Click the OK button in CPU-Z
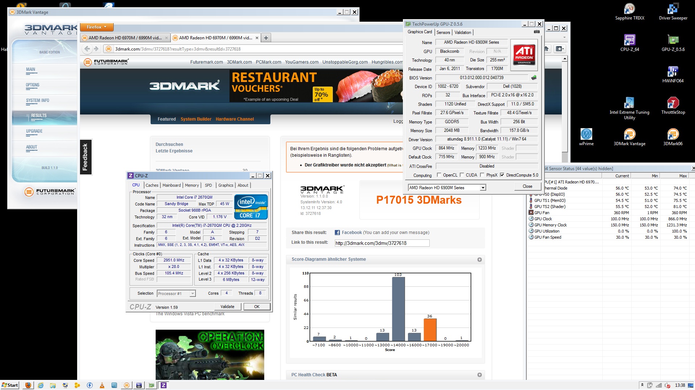This screenshot has height=390, width=695. pos(257,307)
